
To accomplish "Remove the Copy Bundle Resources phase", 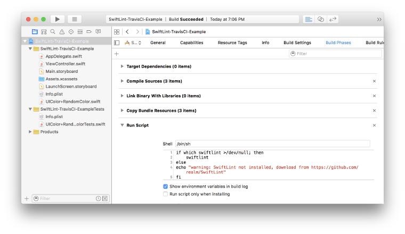I will pos(374,111).
